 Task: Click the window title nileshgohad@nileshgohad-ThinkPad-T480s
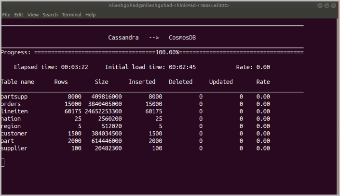click(x=169, y=6)
